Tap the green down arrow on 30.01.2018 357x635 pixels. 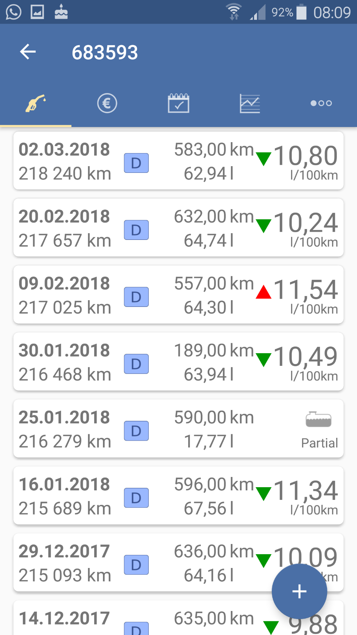pyautogui.click(x=264, y=359)
